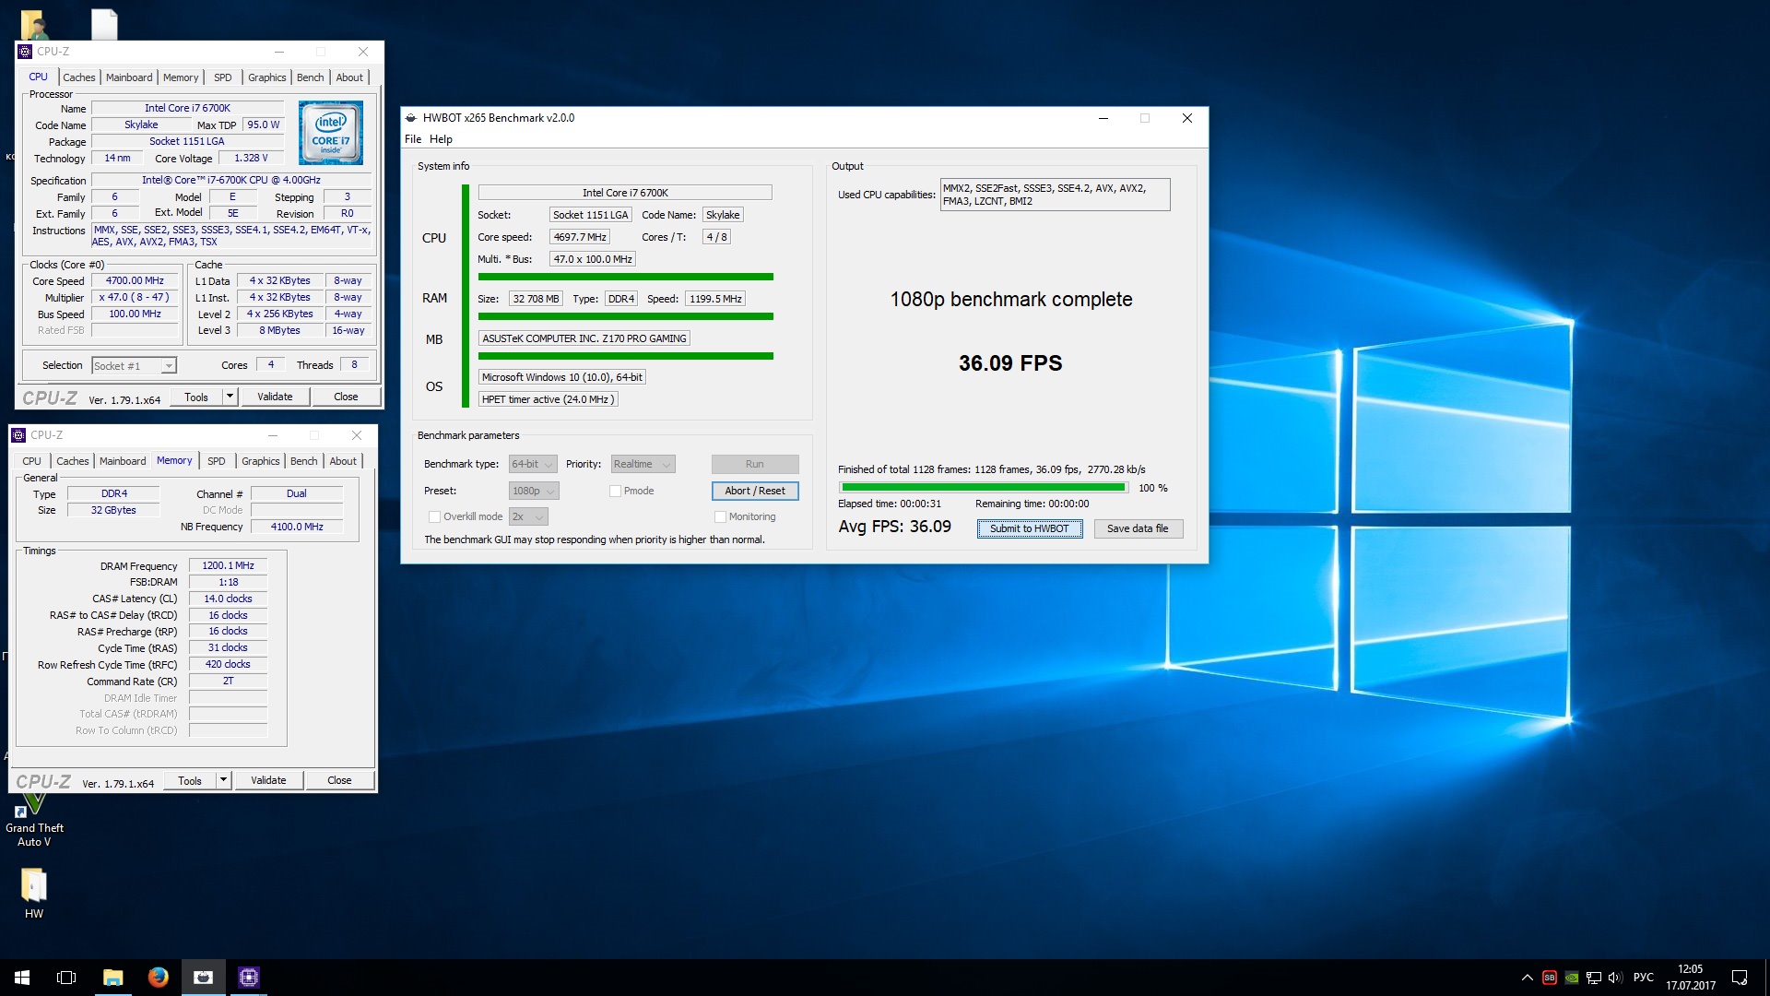The width and height of the screenshot is (1770, 996).
Task: Open the Priority Realtime dropdown
Action: pos(643,464)
